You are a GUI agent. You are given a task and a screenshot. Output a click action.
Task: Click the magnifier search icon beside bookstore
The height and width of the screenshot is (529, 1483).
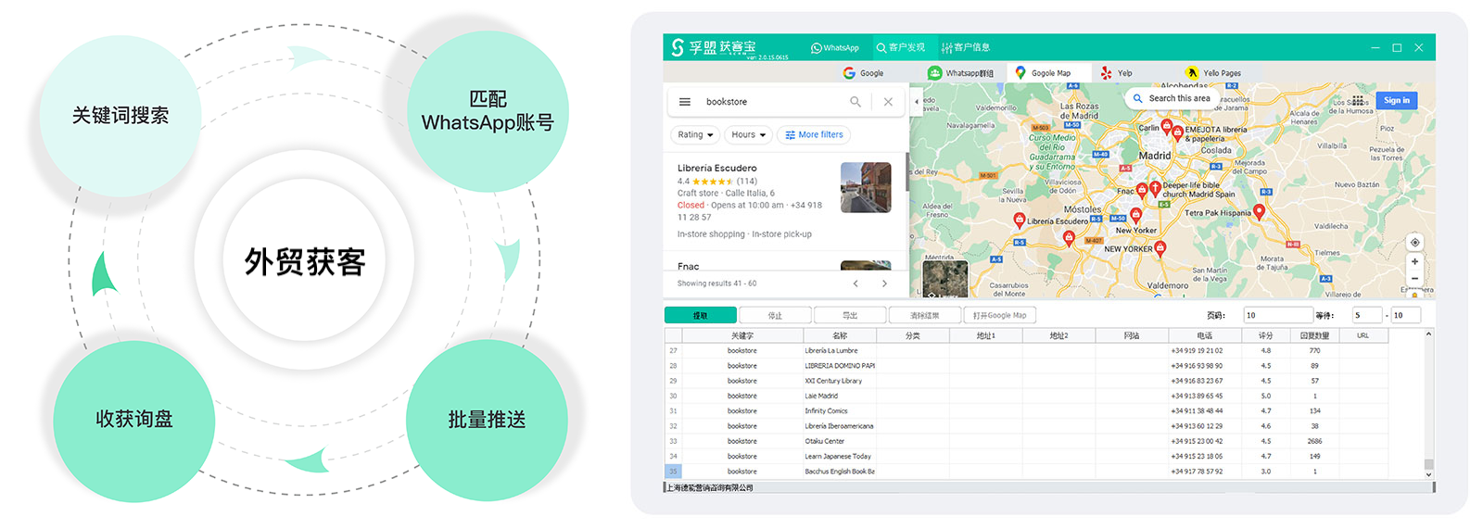(x=856, y=102)
